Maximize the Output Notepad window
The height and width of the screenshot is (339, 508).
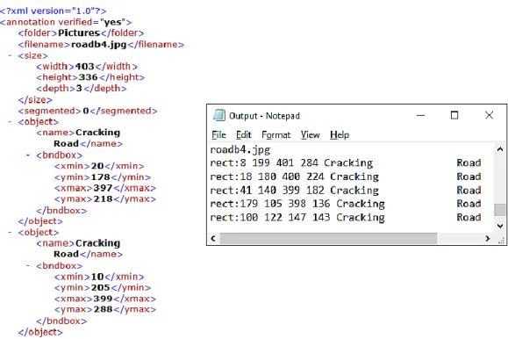pos(454,115)
